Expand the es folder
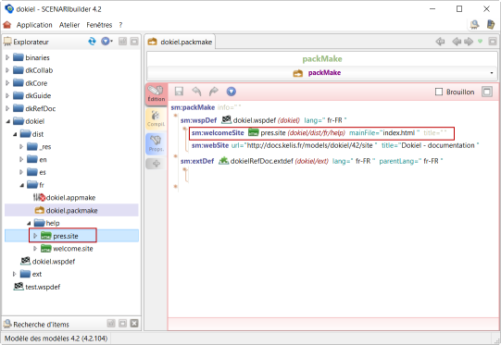 point(21,172)
